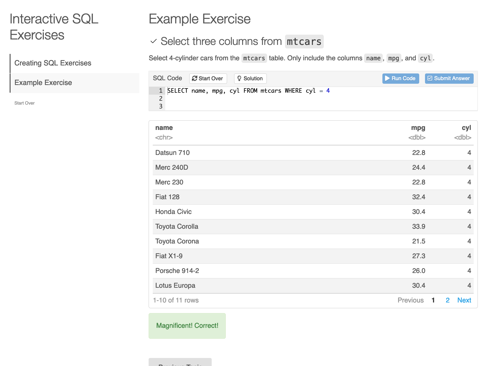Click the refresh icon on Start Over button

pos(195,78)
